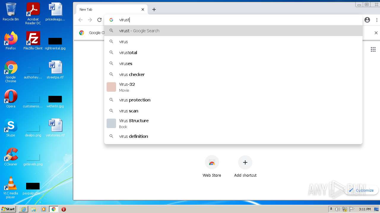Image resolution: width=380 pixels, height=213 pixels.
Task: Open the authorkey... file icon
Action: (x=33, y=72)
